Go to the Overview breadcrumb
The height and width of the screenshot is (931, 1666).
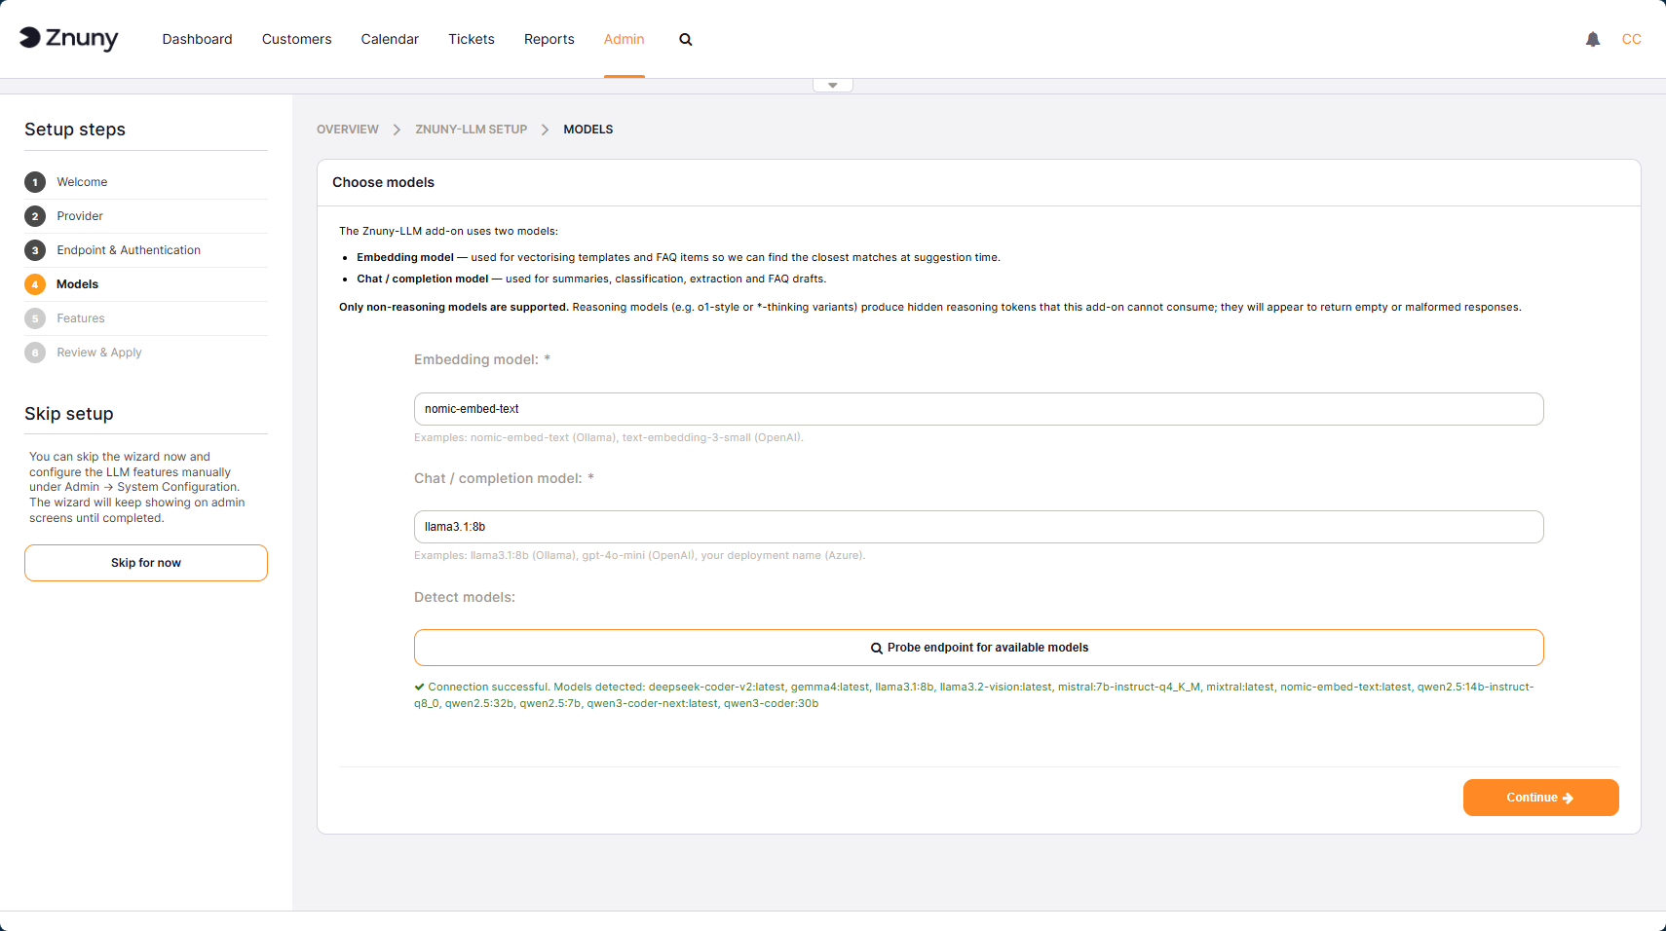(348, 130)
